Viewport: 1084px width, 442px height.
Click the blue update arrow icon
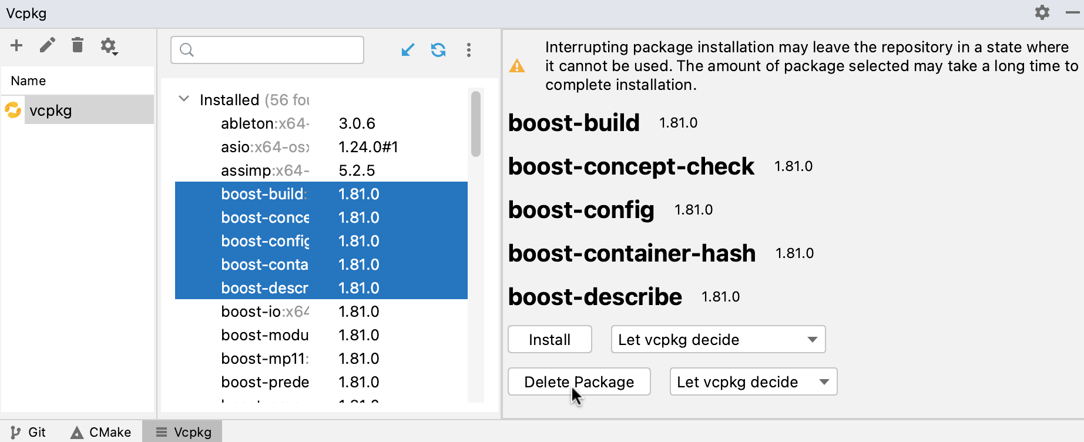(408, 50)
